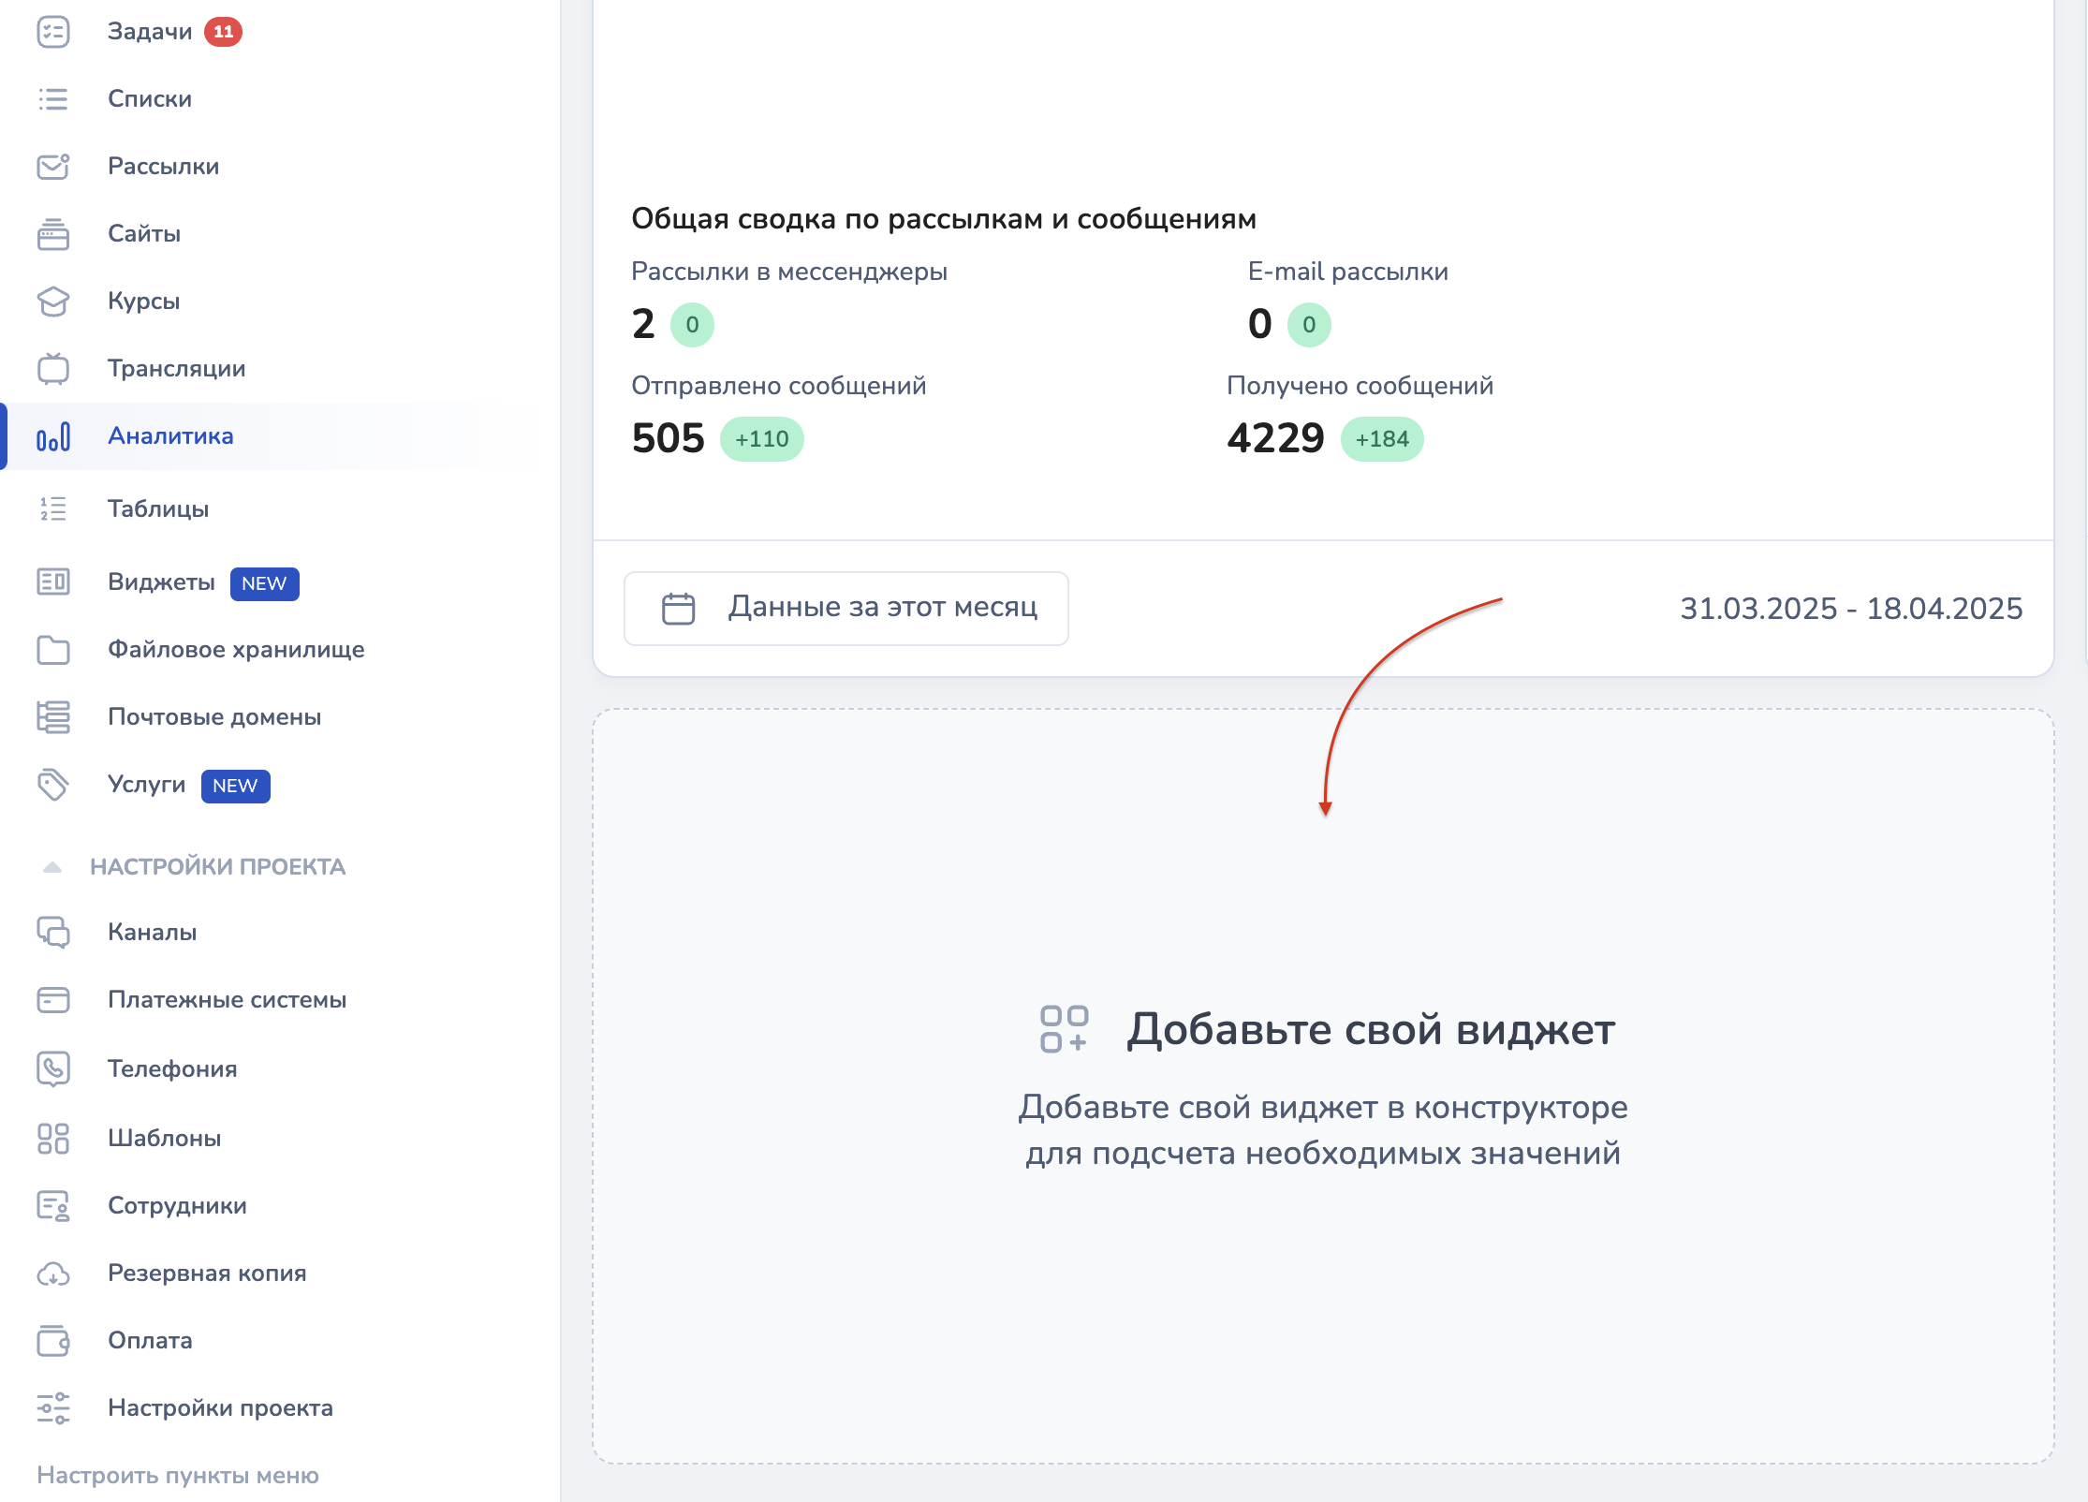2088x1502 pixels.
Task: Click the +110 sent messages badge
Action: tap(761, 439)
